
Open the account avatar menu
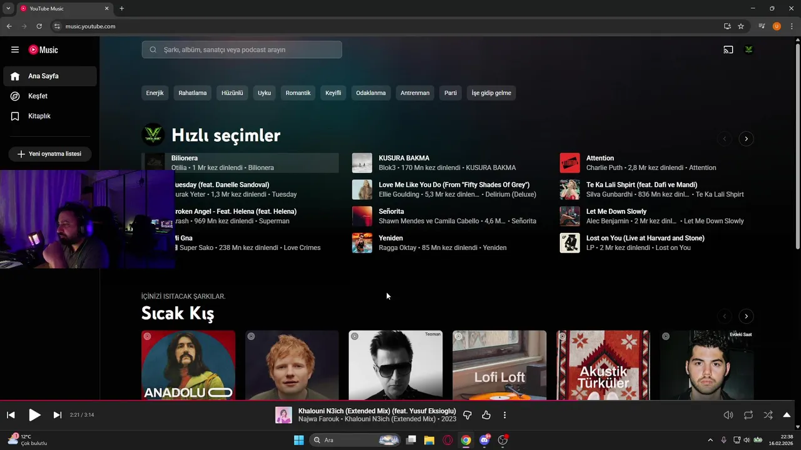click(x=748, y=50)
